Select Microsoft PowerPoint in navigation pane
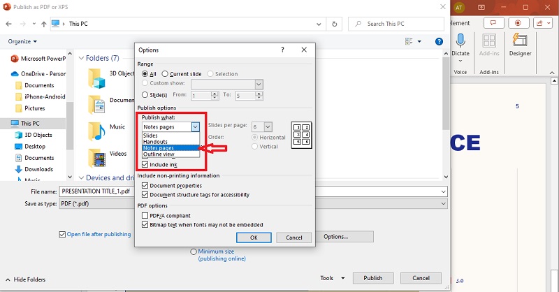 (38, 59)
